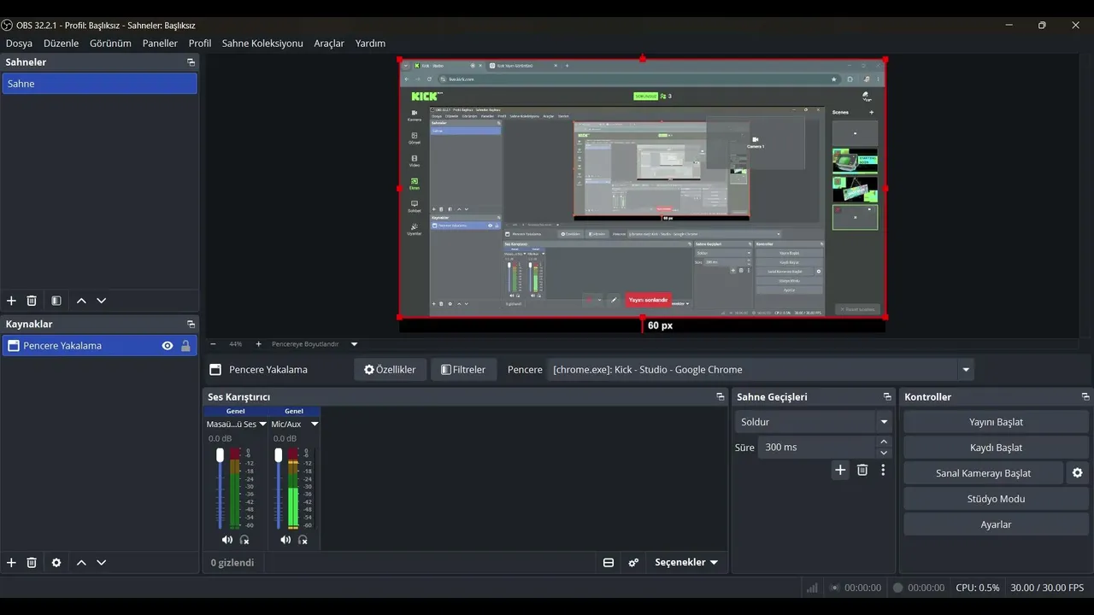Screen dimensions: 1094x615
Task: Delete the selected scene with trash icon
Action: pos(32,301)
